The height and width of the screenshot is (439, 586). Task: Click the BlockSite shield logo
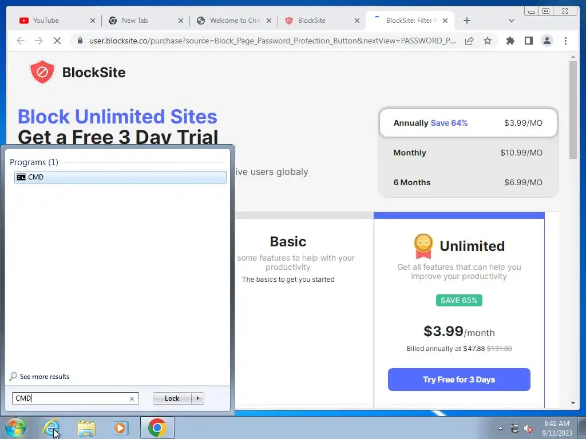[42, 71]
